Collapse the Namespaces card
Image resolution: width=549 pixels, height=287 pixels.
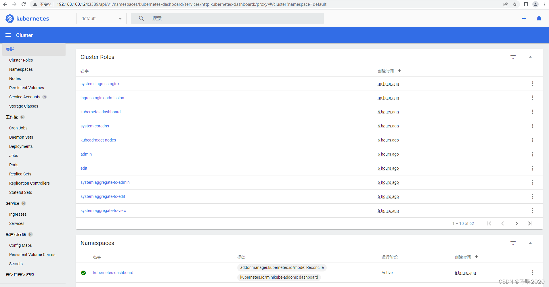coord(530,243)
